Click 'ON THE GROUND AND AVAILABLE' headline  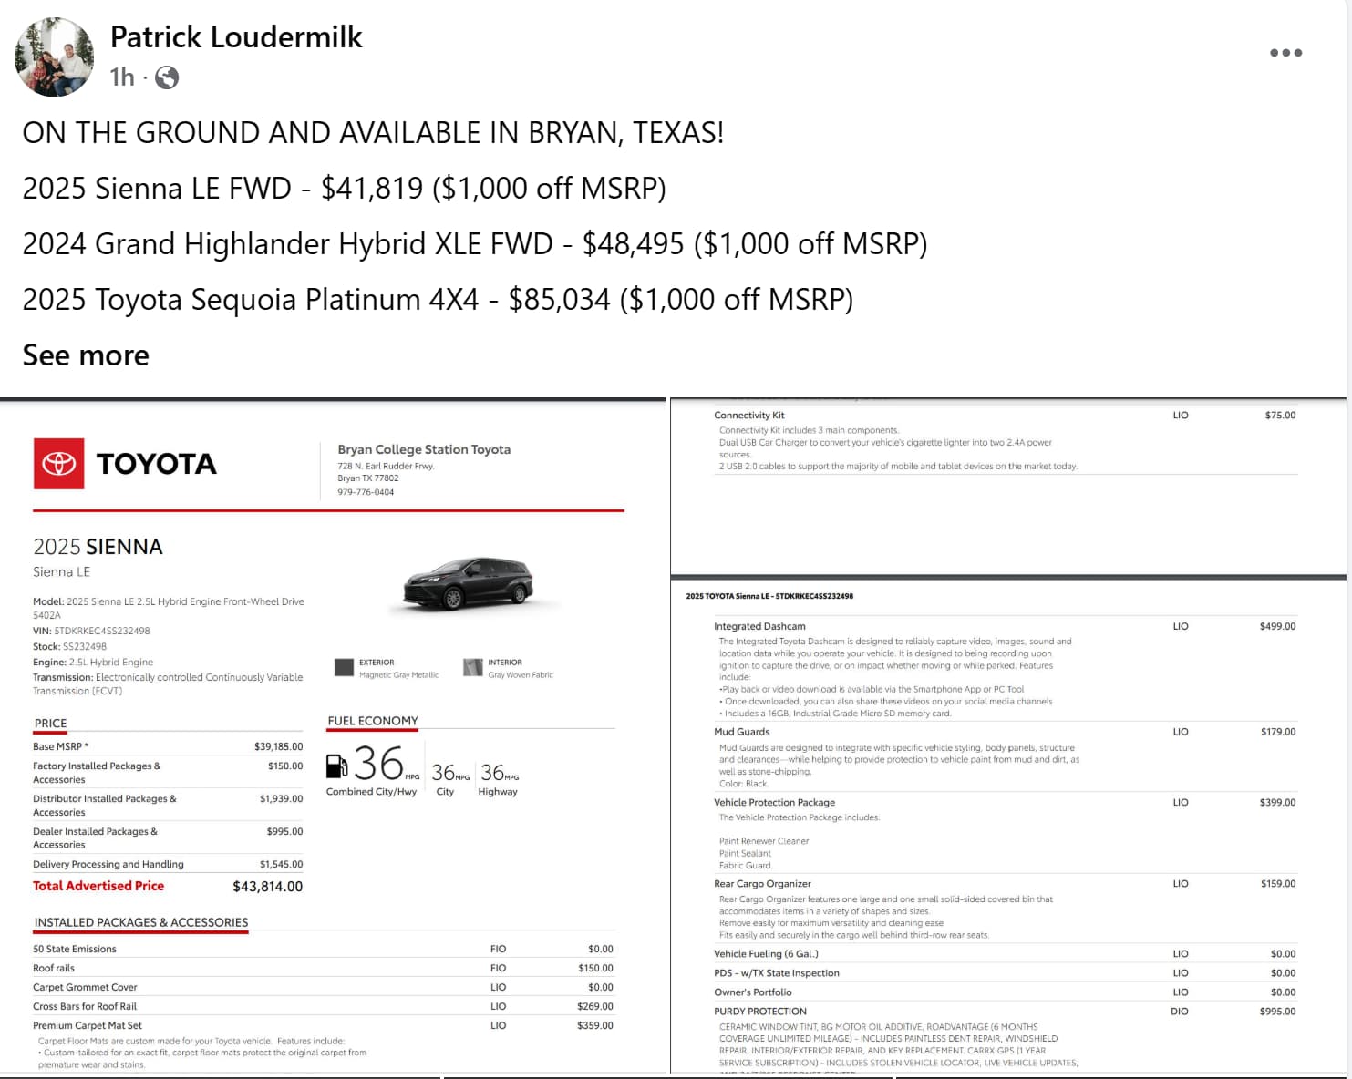pos(373,133)
